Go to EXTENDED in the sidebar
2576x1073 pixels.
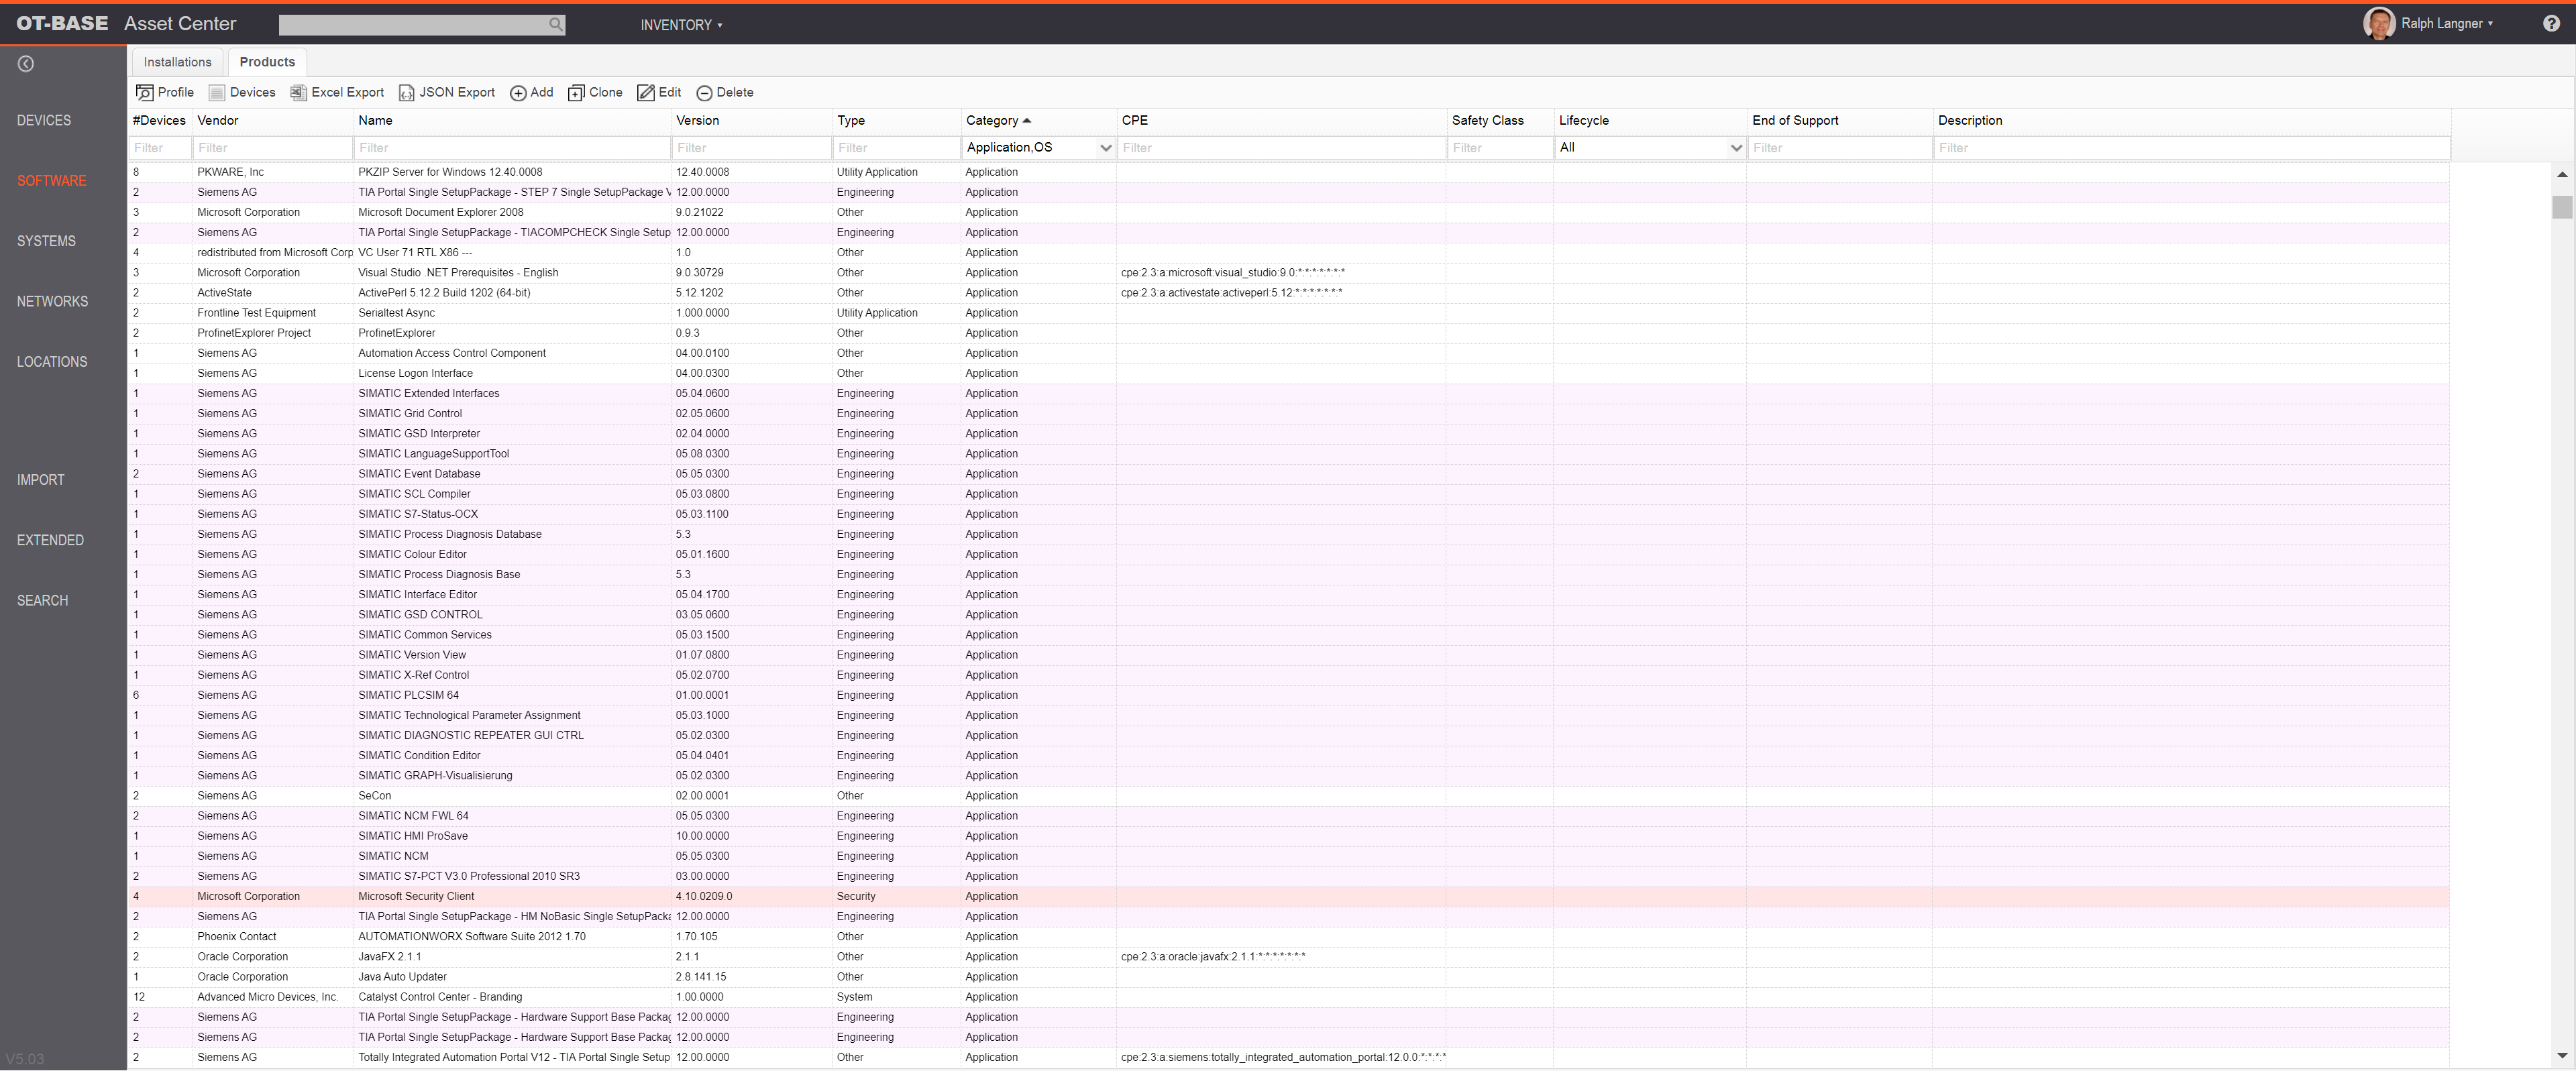(50, 540)
